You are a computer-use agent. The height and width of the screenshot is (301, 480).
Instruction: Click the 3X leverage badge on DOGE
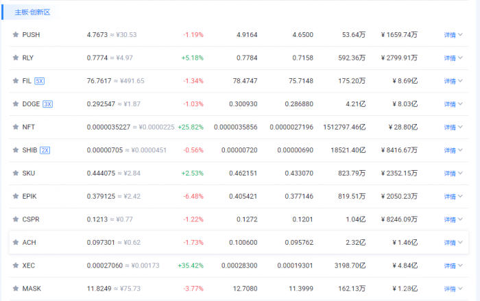point(47,104)
